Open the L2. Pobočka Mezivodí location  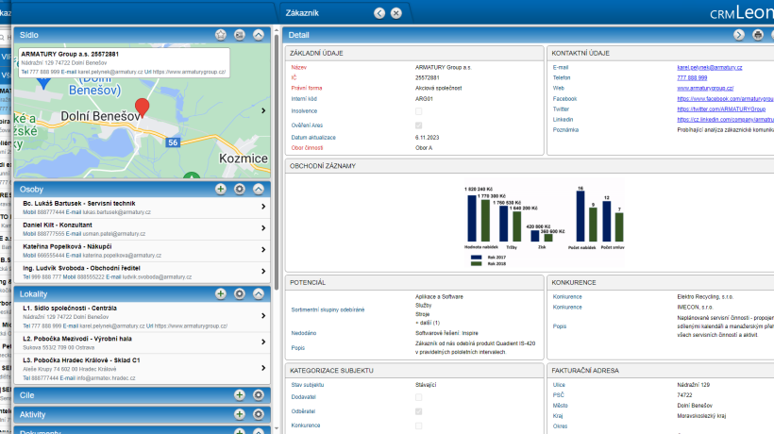click(143, 342)
